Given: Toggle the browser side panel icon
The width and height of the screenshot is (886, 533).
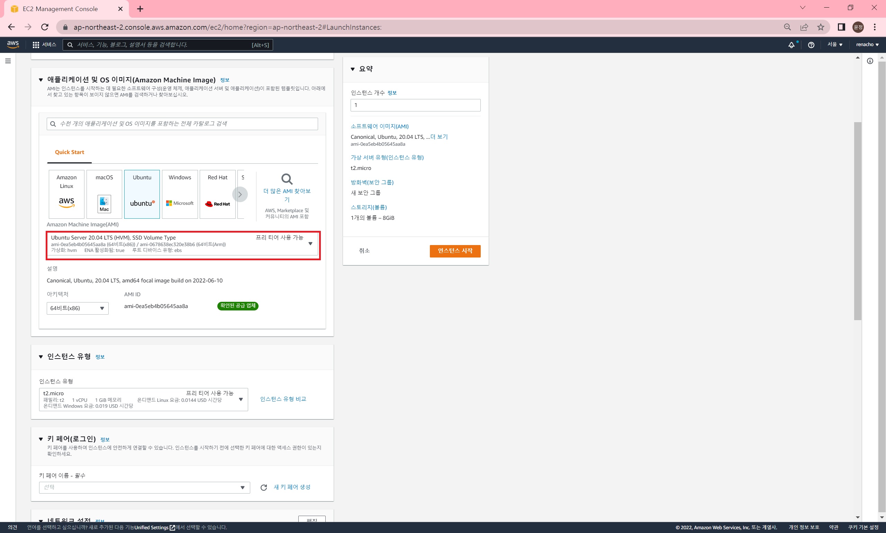Looking at the screenshot, I should click(841, 27).
